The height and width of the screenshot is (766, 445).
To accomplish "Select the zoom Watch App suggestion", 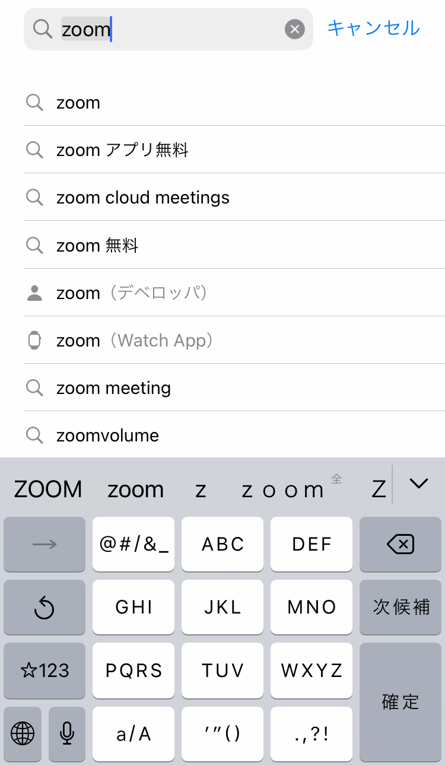I will click(x=135, y=341).
